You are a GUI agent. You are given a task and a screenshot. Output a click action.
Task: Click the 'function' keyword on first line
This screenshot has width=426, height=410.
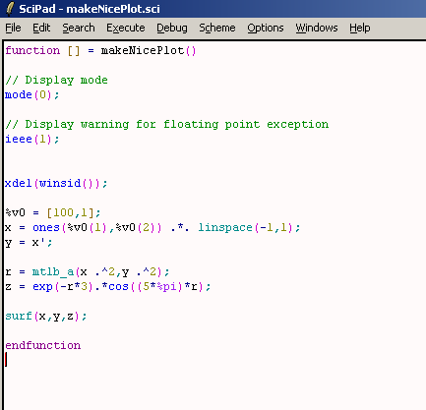pyautogui.click(x=32, y=51)
